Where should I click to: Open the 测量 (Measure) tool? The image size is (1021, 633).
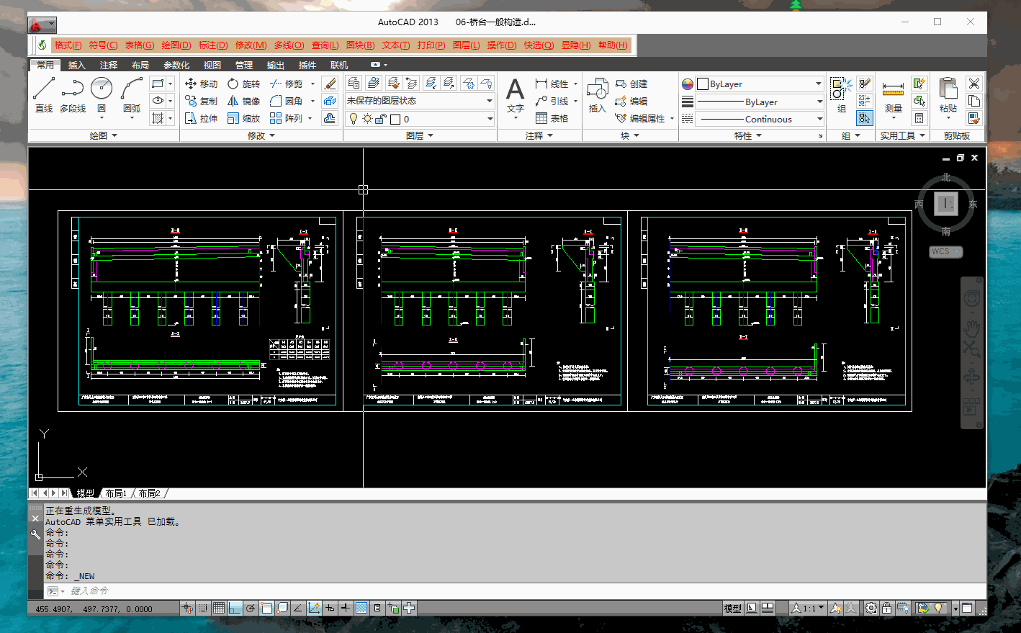tap(893, 94)
